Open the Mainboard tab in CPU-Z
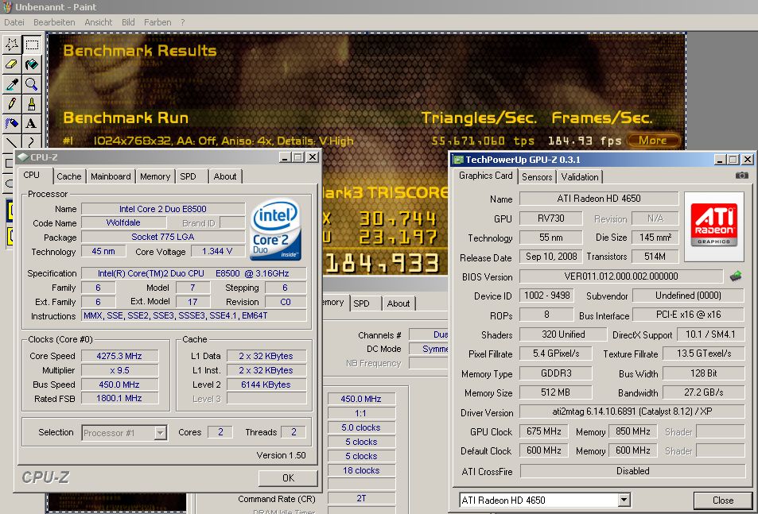The image size is (758, 514). click(111, 176)
